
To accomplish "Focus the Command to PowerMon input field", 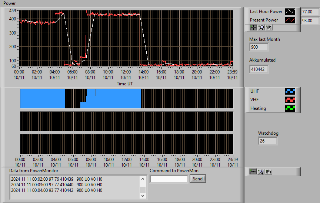I will [x=169, y=179].
